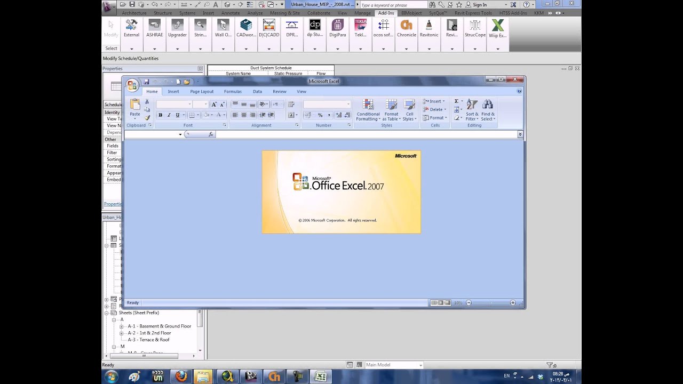Collapse Sheets (Sheet Prefix) tree node
The height and width of the screenshot is (384, 683).
(x=107, y=313)
